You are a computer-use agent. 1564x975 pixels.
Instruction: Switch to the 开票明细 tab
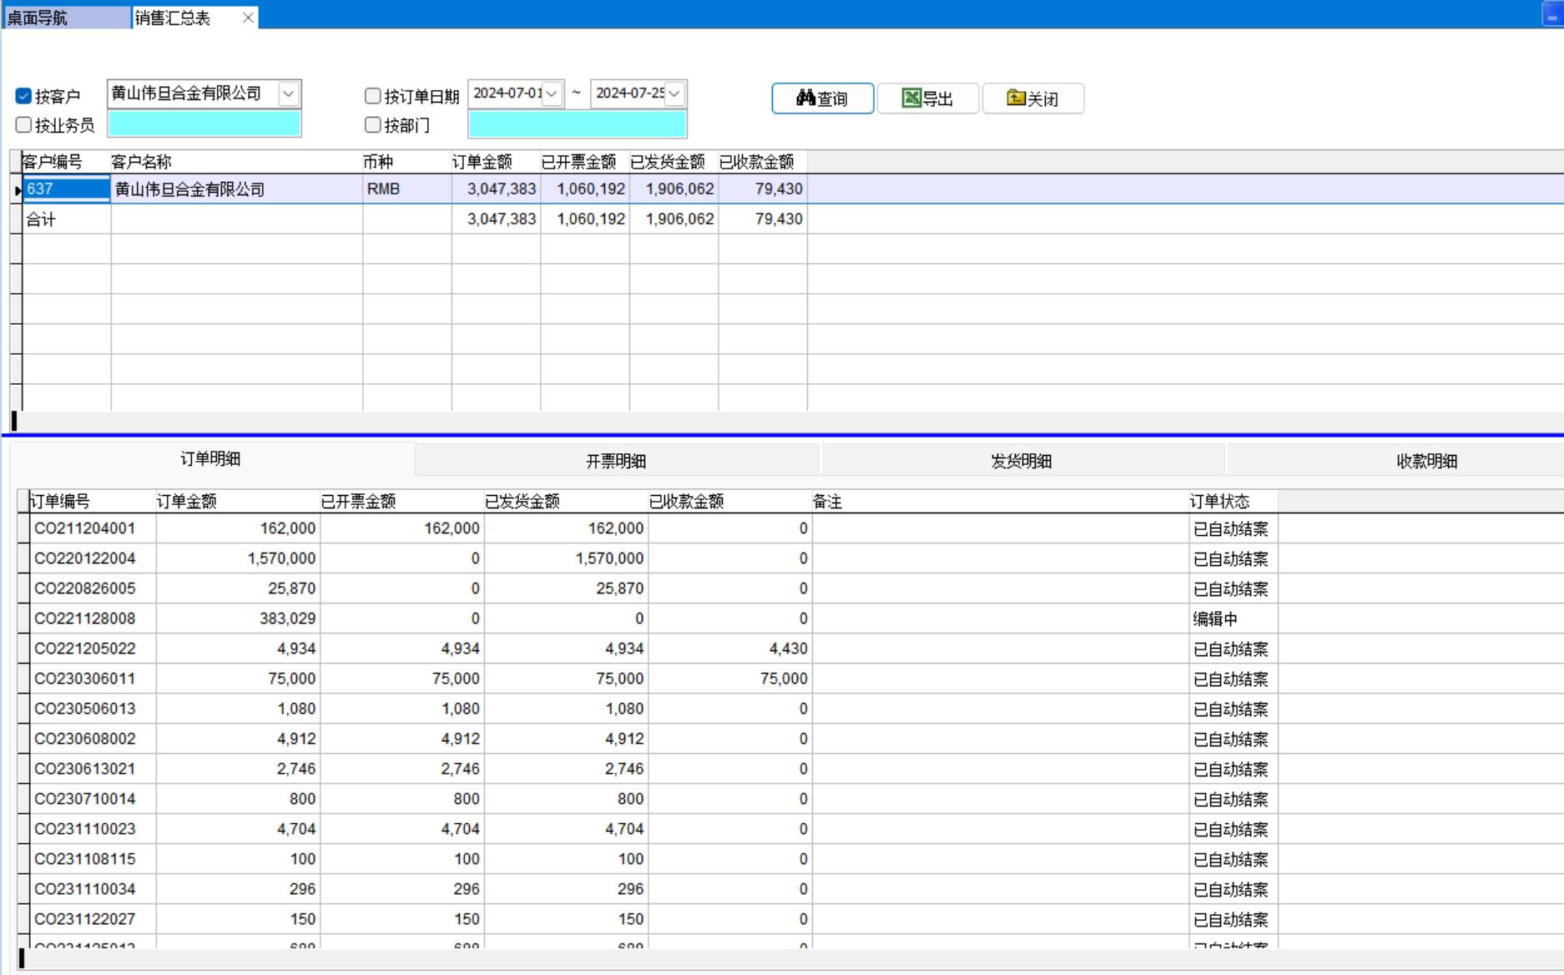coord(616,461)
